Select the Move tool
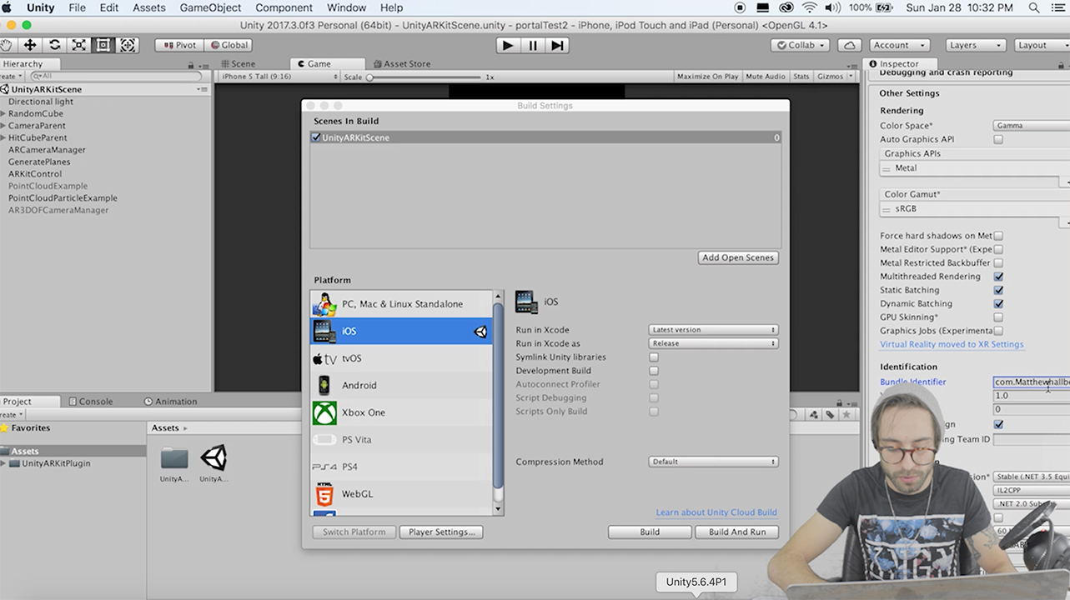The height and width of the screenshot is (600, 1070). 30,45
